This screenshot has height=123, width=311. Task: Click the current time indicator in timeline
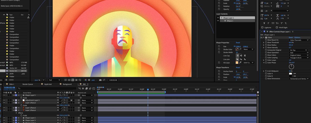click(148, 90)
